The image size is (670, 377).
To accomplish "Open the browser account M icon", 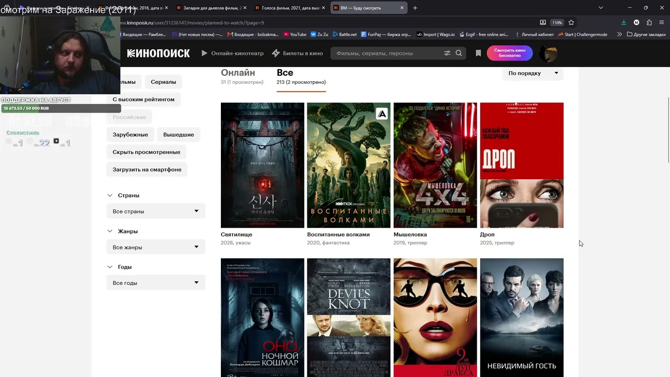I will coord(636,23).
